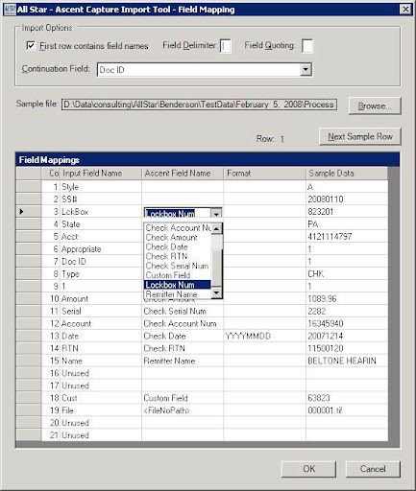The width and height of the screenshot is (416, 491).
Task: Click the Sample file path field
Action: click(x=199, y=105)
